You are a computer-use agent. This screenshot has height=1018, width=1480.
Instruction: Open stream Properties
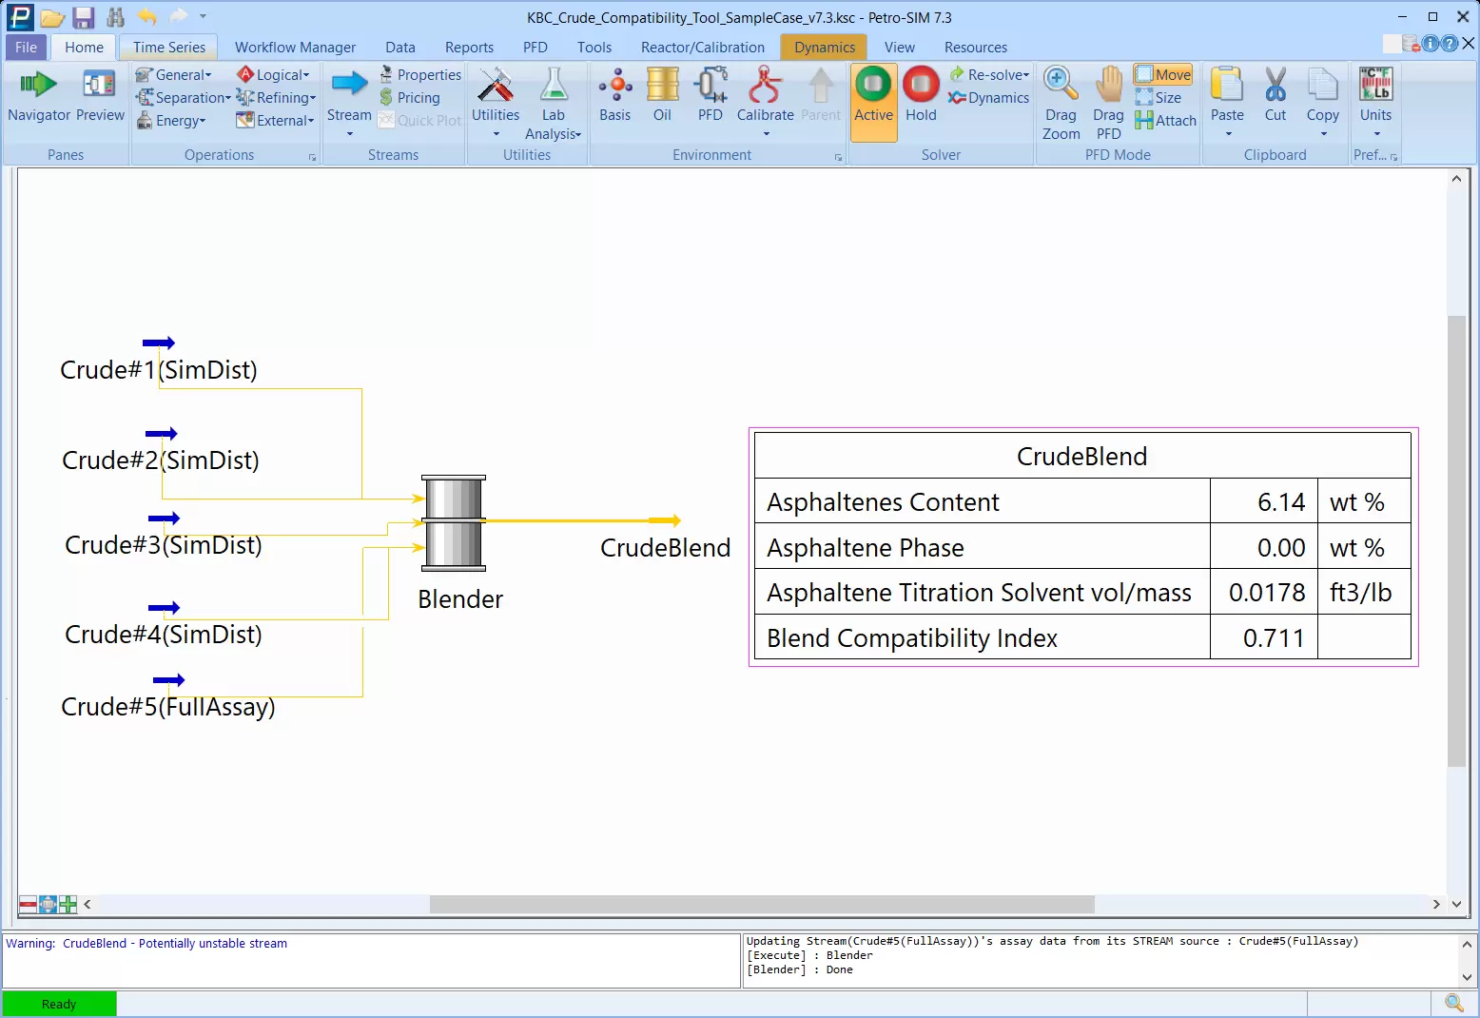(420, 74)
